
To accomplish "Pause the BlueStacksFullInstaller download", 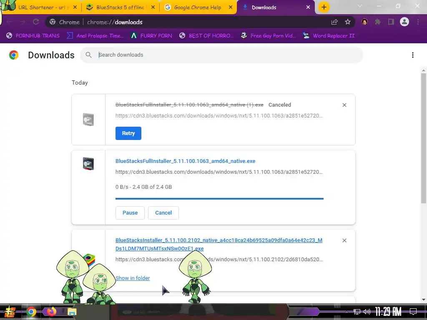I will point(130,213).
